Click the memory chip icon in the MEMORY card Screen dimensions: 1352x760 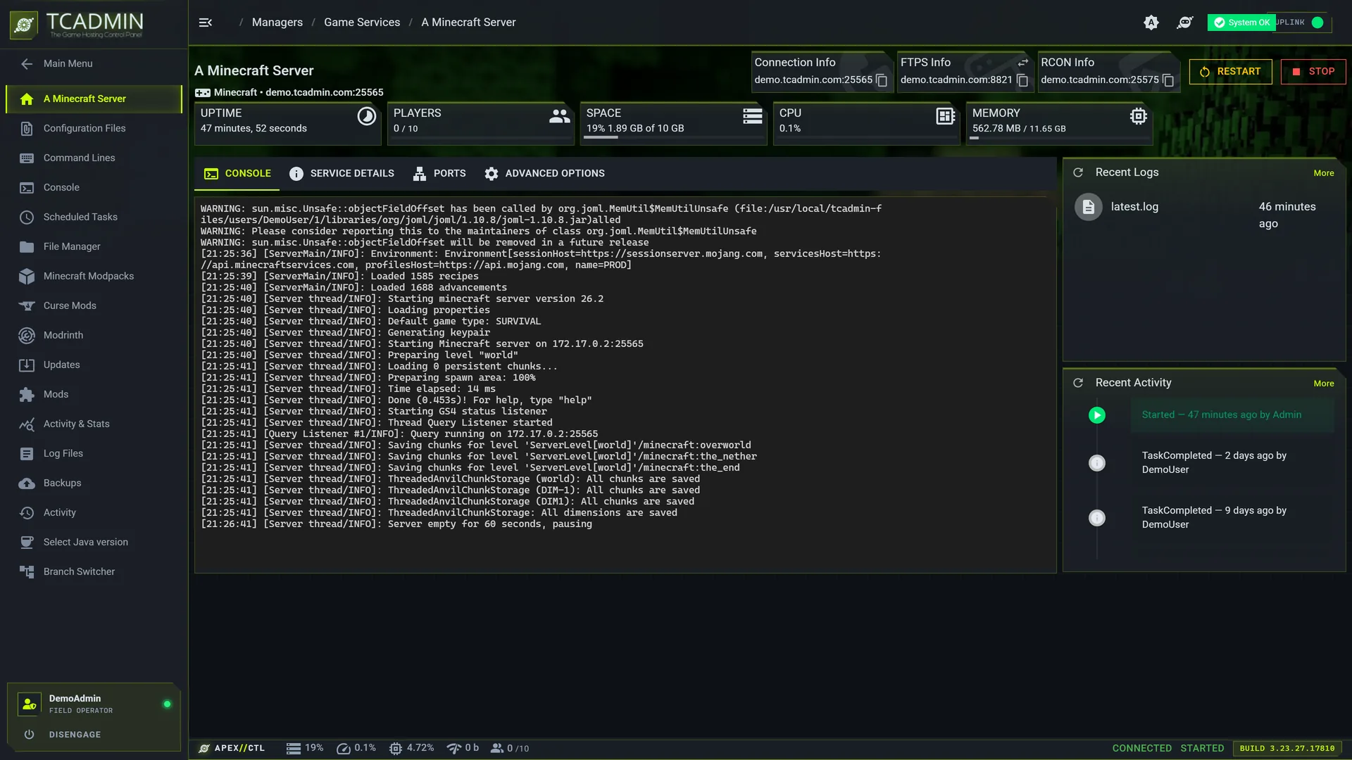pyautogui.click(x=1139, y=116)
